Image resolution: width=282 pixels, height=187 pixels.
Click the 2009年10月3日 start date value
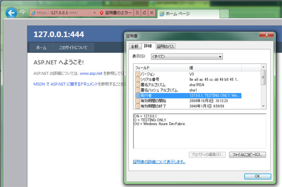point(209,101)
